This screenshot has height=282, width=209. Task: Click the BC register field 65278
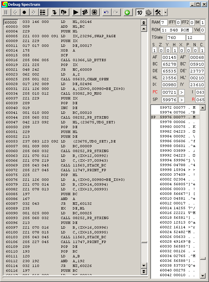[169, 64]
